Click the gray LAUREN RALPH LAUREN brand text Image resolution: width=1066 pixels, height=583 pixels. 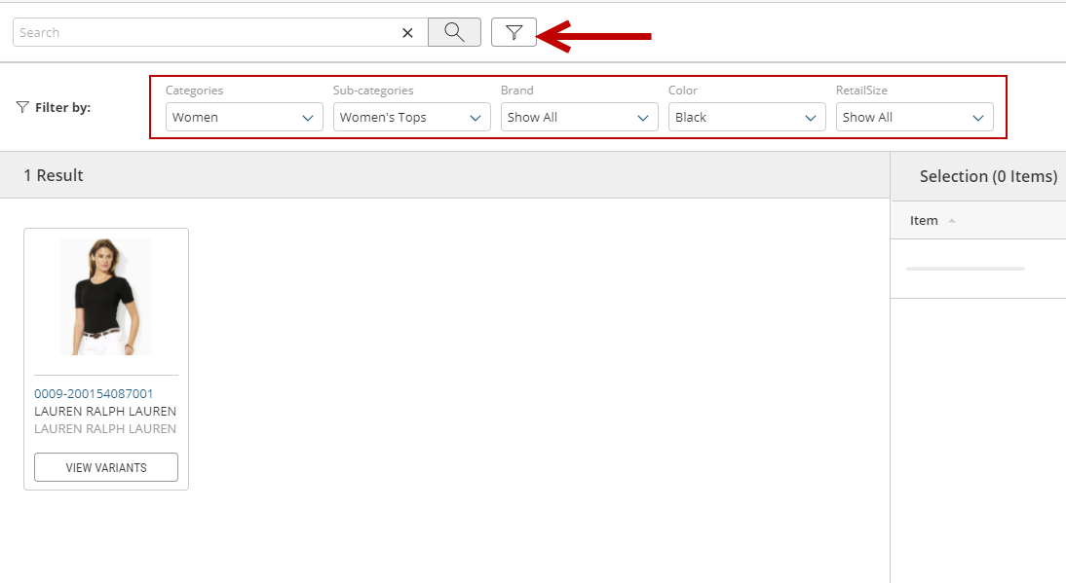(x=105, y=428)
